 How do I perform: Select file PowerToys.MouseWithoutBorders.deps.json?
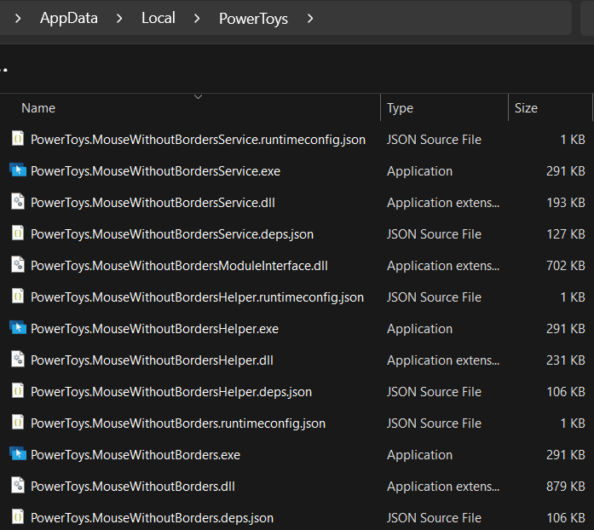click(x=152, y=518)
